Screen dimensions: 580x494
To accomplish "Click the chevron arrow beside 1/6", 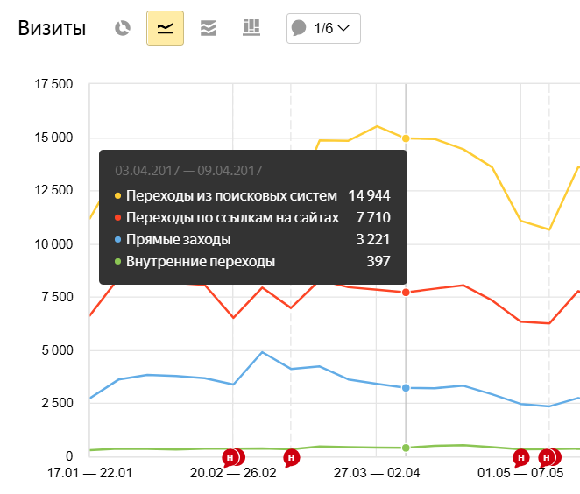I will 343,28.
